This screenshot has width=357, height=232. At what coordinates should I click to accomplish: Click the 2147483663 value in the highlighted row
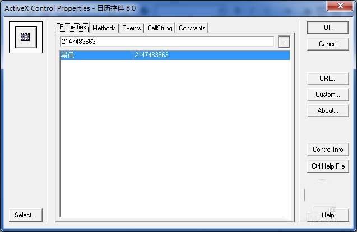click(151, 55)
